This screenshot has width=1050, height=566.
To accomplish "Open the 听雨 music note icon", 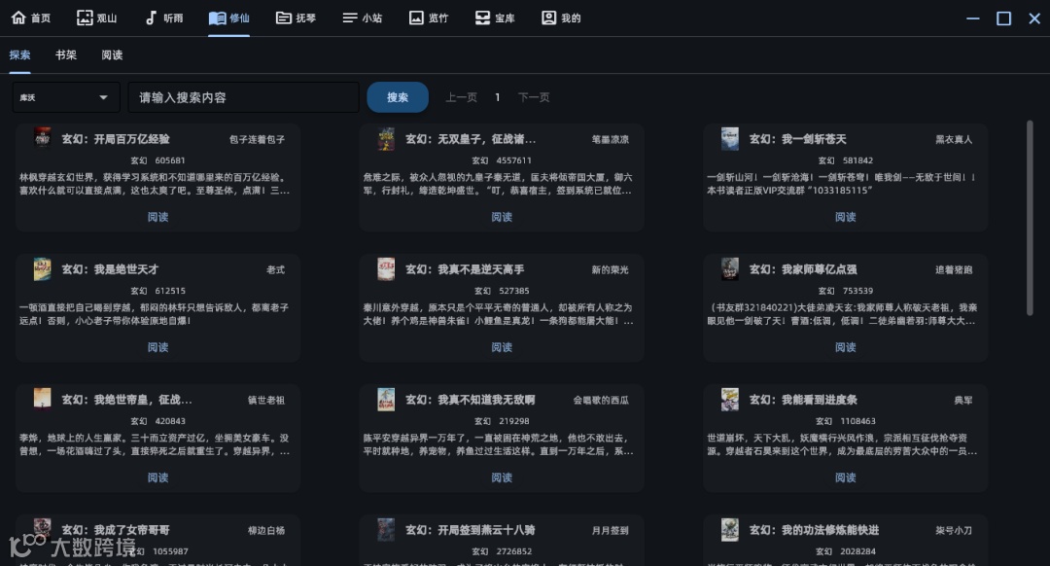I will tap(151, 18).
